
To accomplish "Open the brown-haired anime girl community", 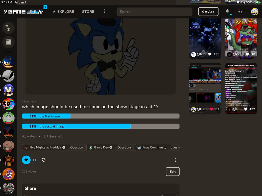I will 8,146.
